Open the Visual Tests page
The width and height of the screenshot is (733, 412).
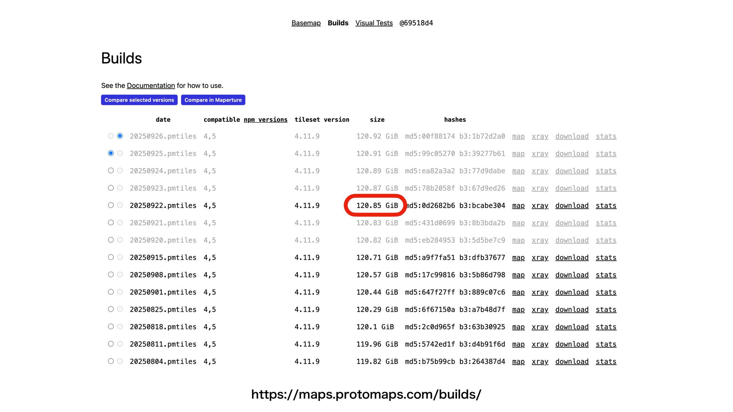(x=374, y=23)
